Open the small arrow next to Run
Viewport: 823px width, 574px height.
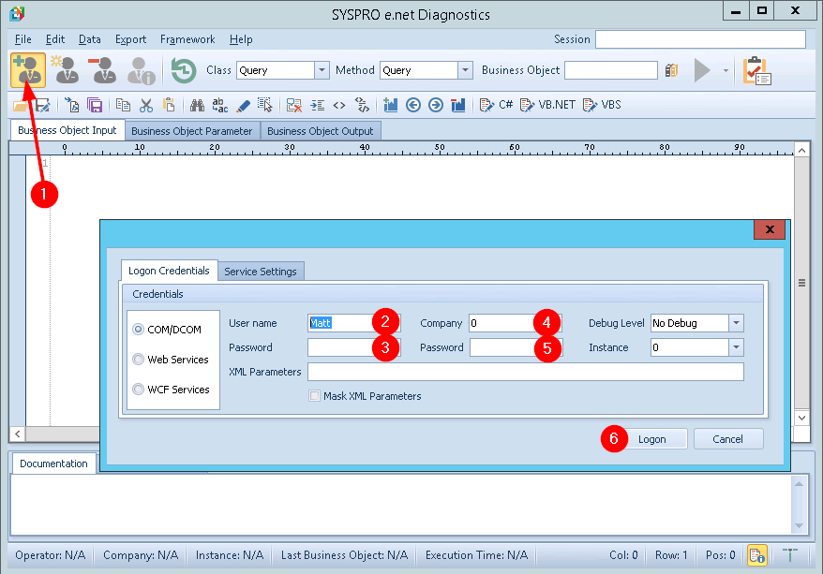point(726,71)
